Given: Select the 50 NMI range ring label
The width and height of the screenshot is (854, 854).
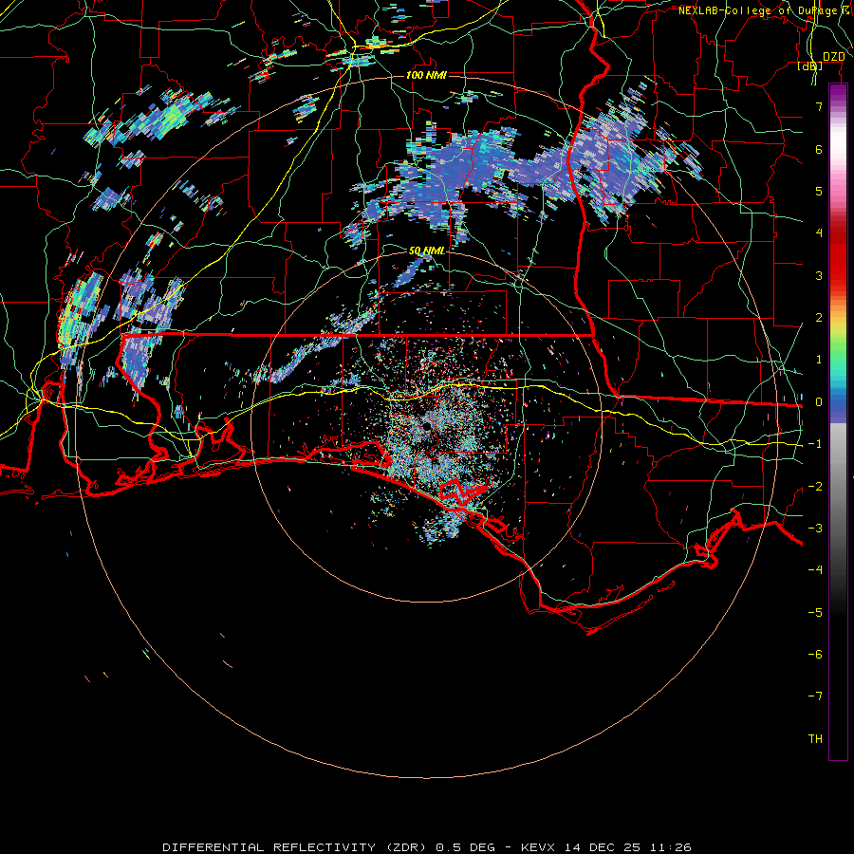Looking at the screenshot, I should click(427, 251).
